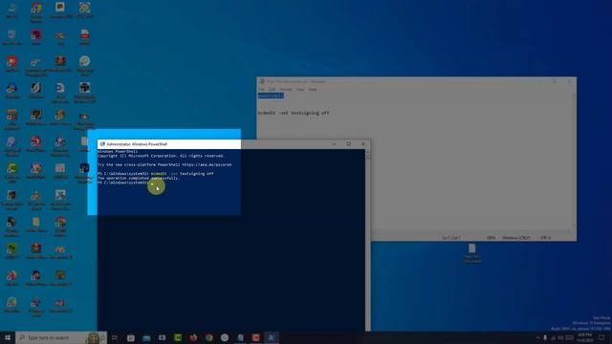The height and width of the screenshot is (344, 612).
Task: Open the Help menu in Notepad
Action: (x=313, y=89)
